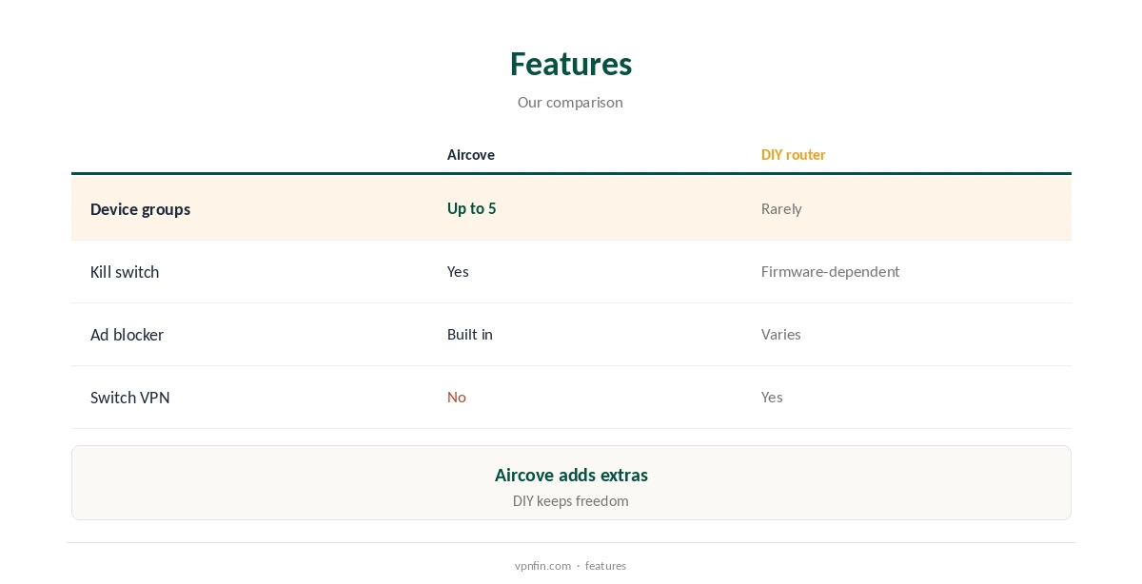Image resolution: width=1142 pixels, height=584 pixels.
Task: Click the 'DIY keeps freedom' caption
Action: [571, 501]
